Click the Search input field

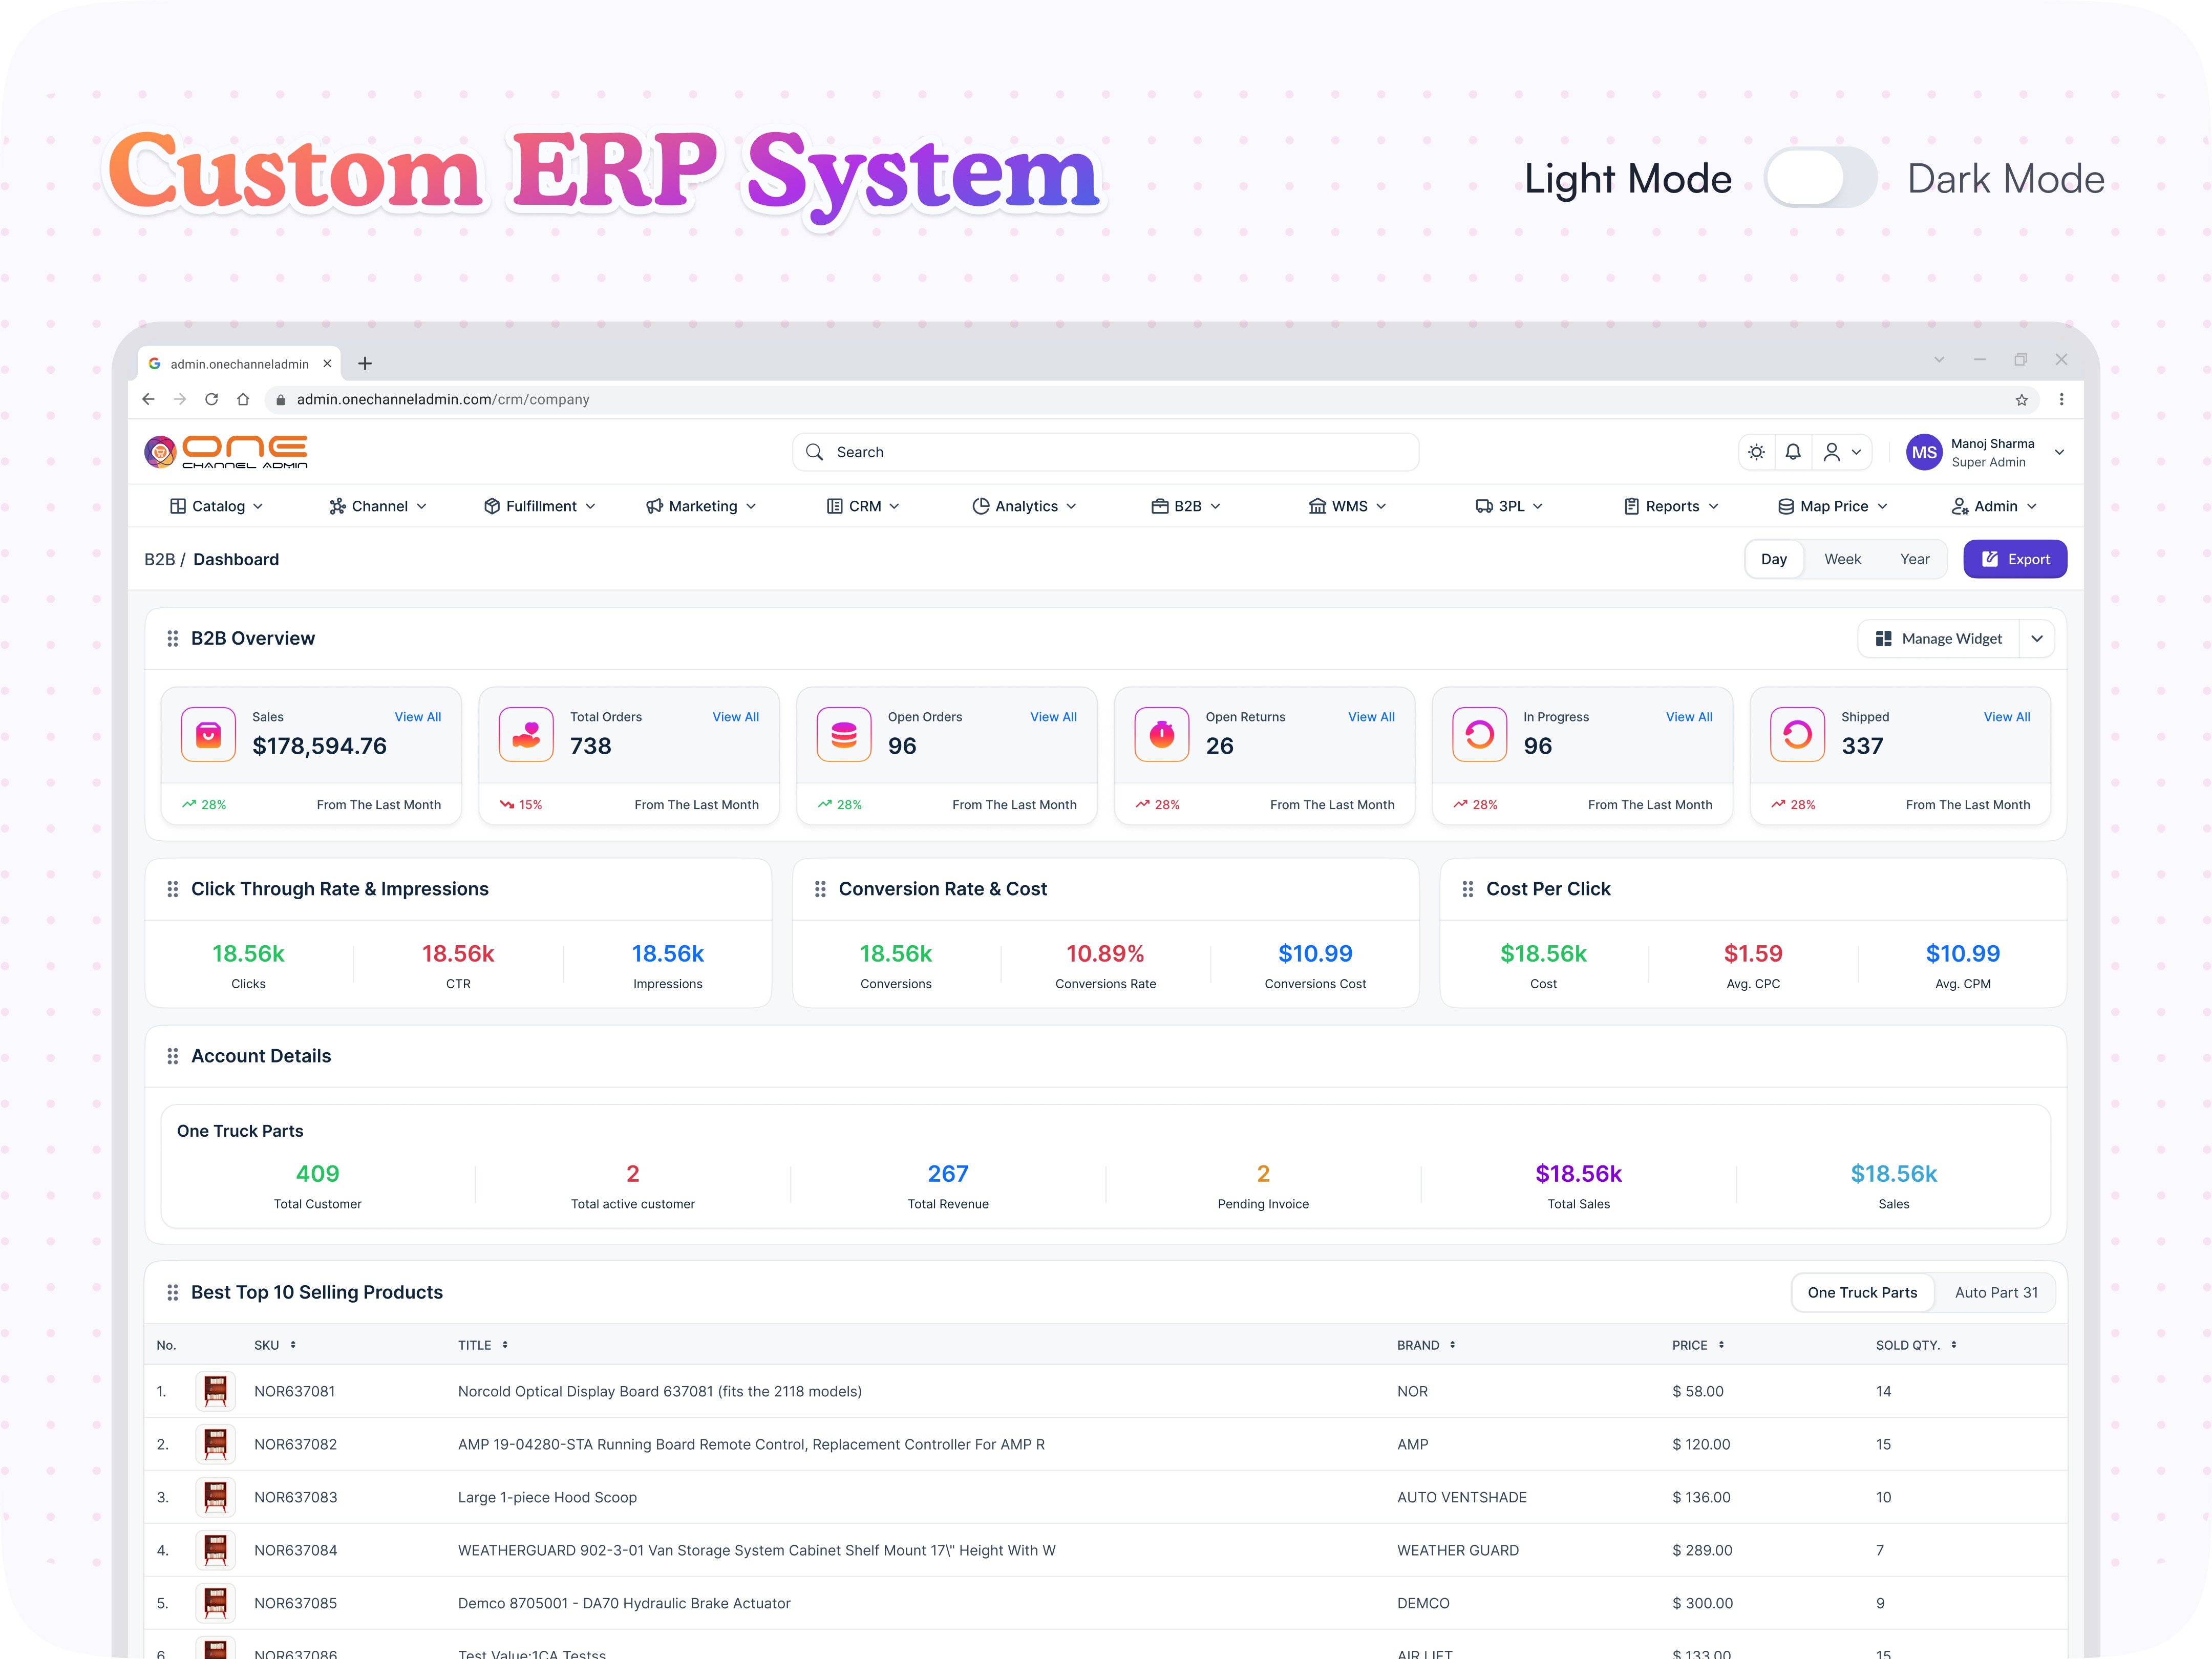coord(1105,452)
